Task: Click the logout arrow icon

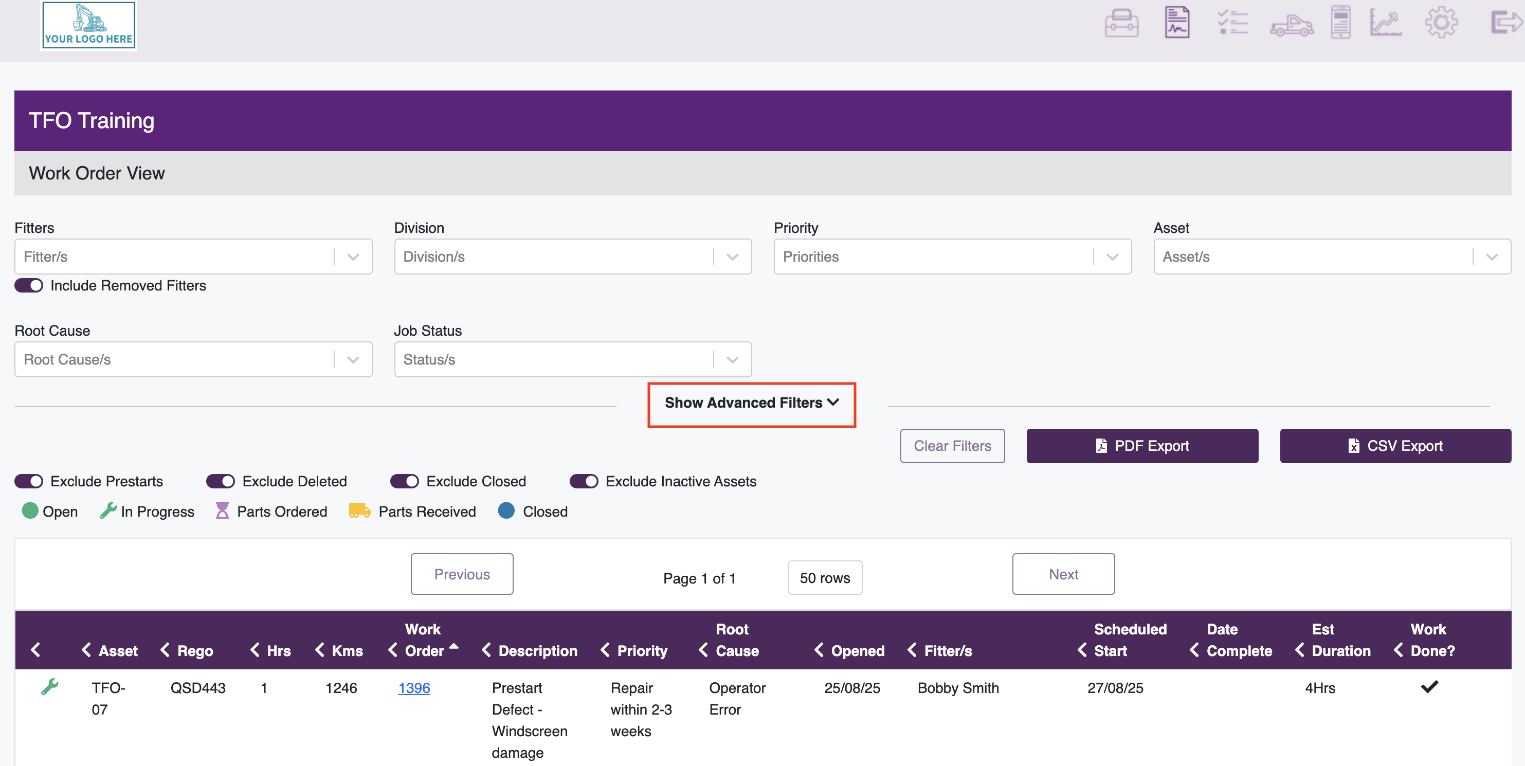Action: click(x=1505, y=23)
